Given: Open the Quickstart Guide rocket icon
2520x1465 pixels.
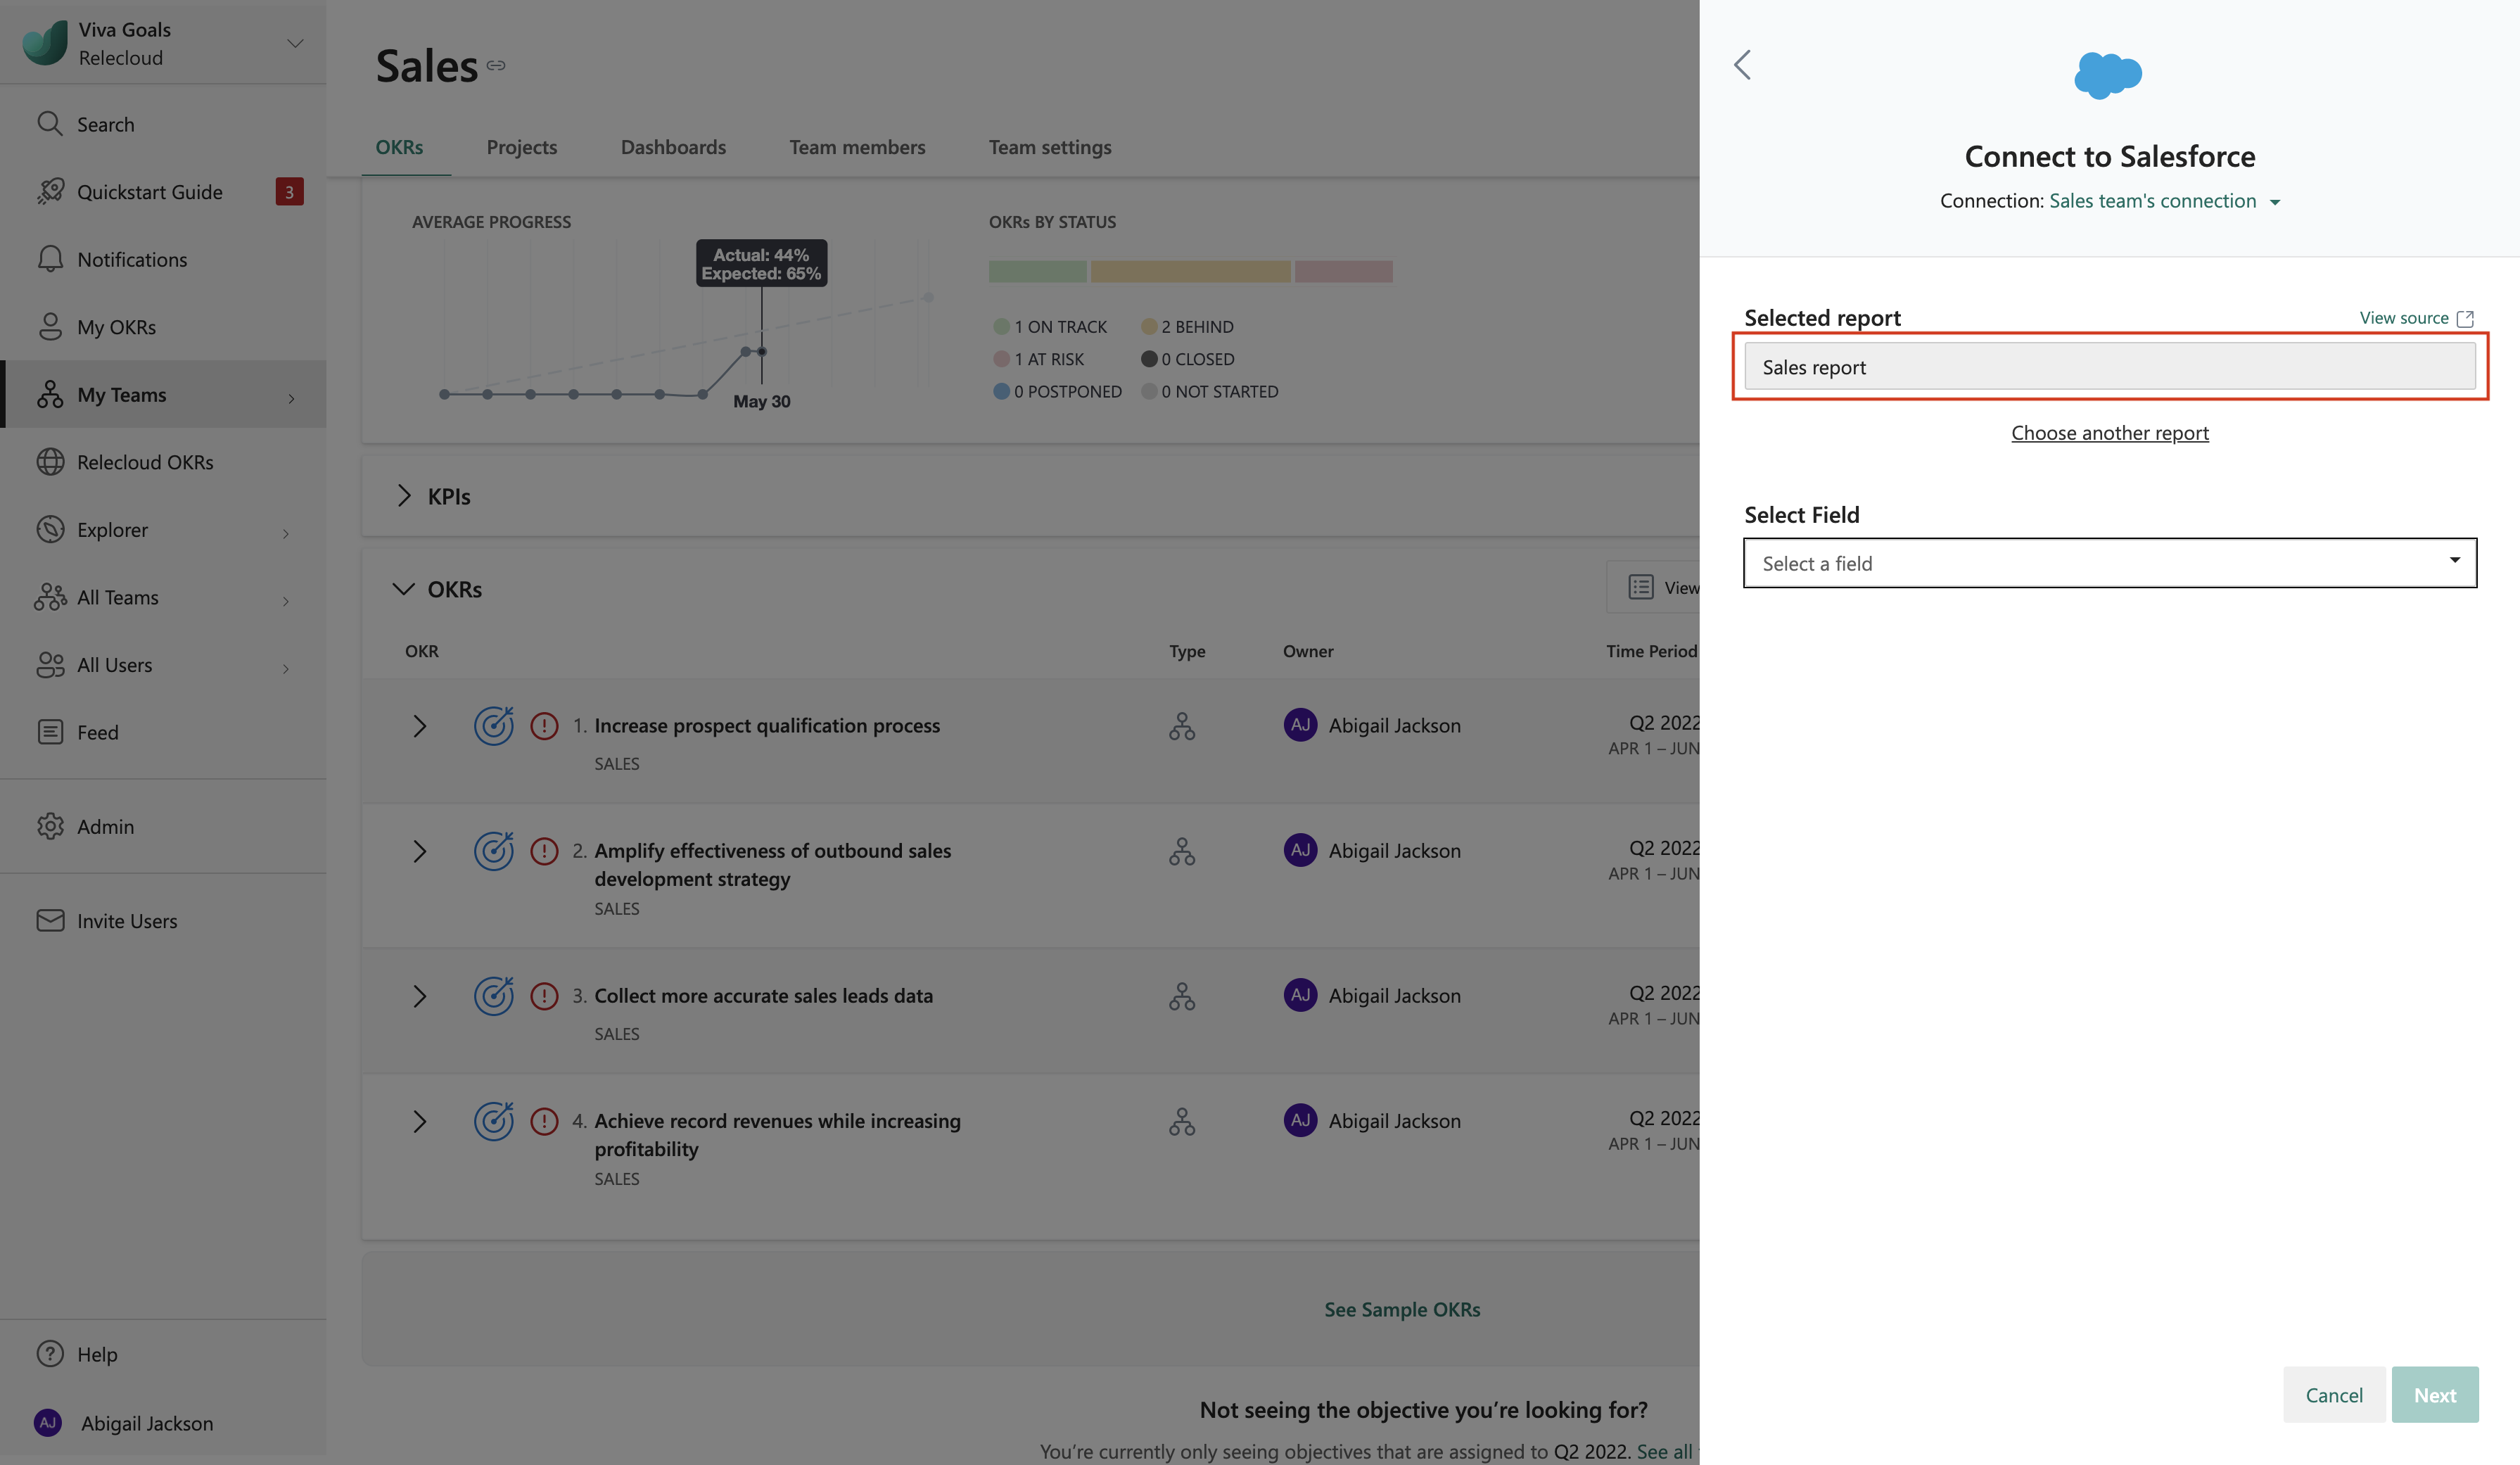Looking at the screenshot, I should (50, 191).
